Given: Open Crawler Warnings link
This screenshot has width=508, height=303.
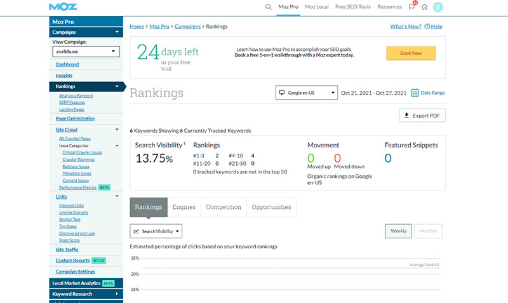Looking at the screenshot, I should pyautogui.click(x=78, y=159).
